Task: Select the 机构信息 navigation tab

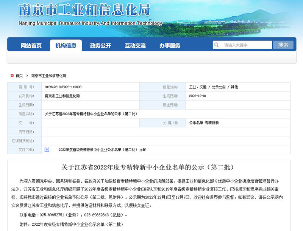Action: coord(66,46)
